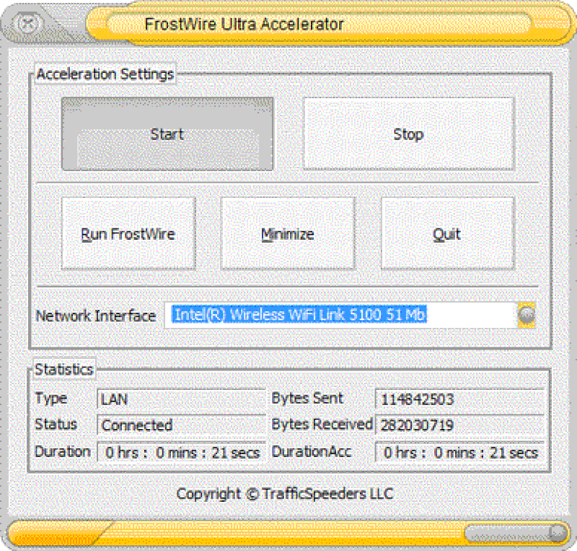Viewport: 577px width, 551px height.
Task: Open the Network Interface dropdown arrow icon
Action: pos(527,315)
